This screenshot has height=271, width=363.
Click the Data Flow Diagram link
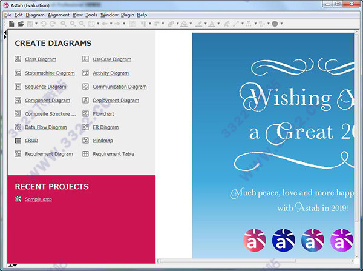[x=46, y=127]
